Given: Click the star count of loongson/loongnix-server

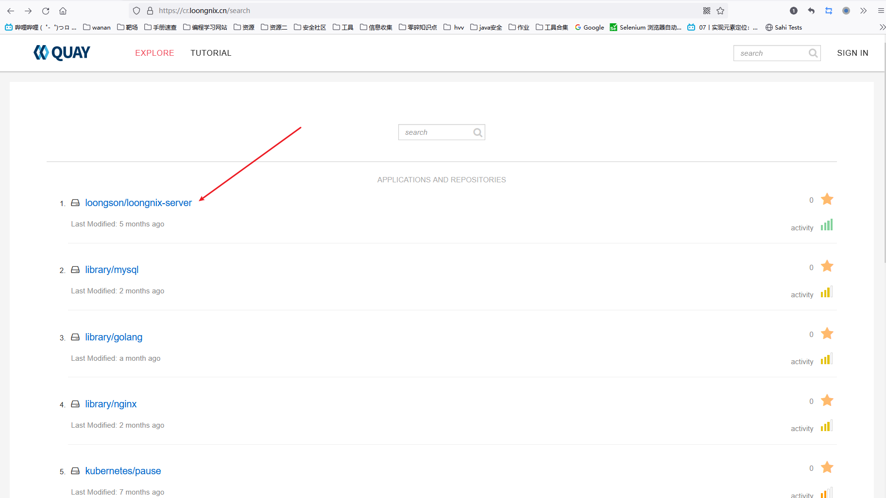Looking at the screenshot, I should point(811,200).
